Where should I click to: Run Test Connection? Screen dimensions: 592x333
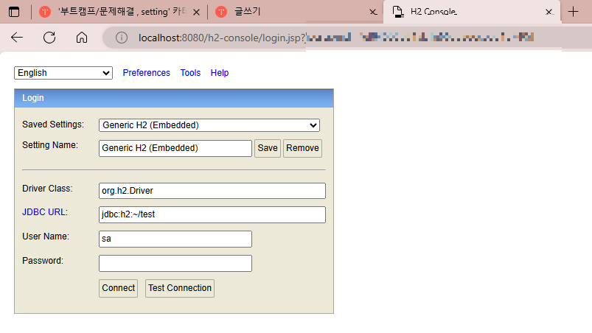click(180, 288)
